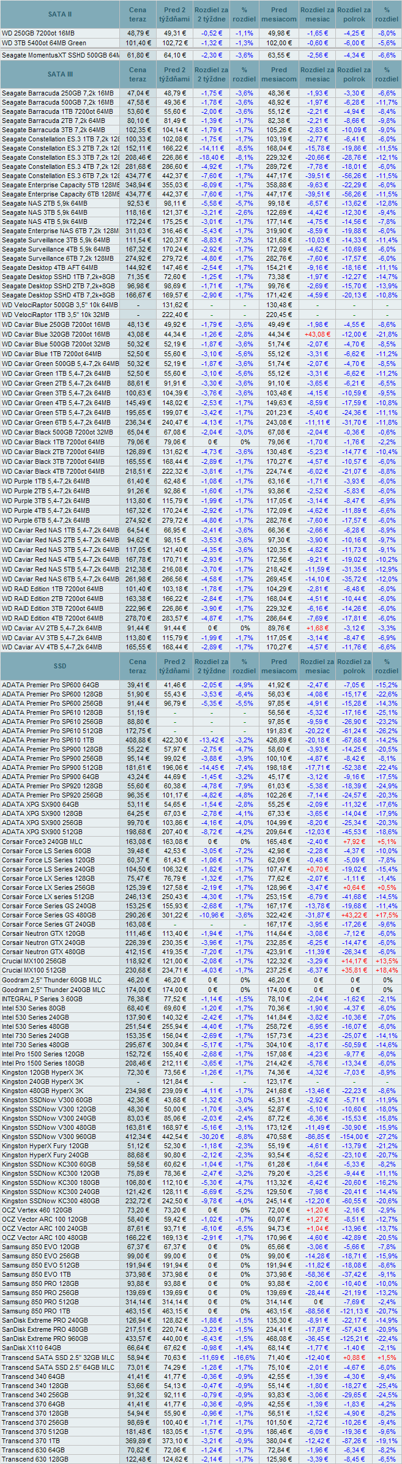Click Corsair Force3 240GB MLC
Image resolution: width=402 pixels, height=1464 pixels.
(42, 842)
